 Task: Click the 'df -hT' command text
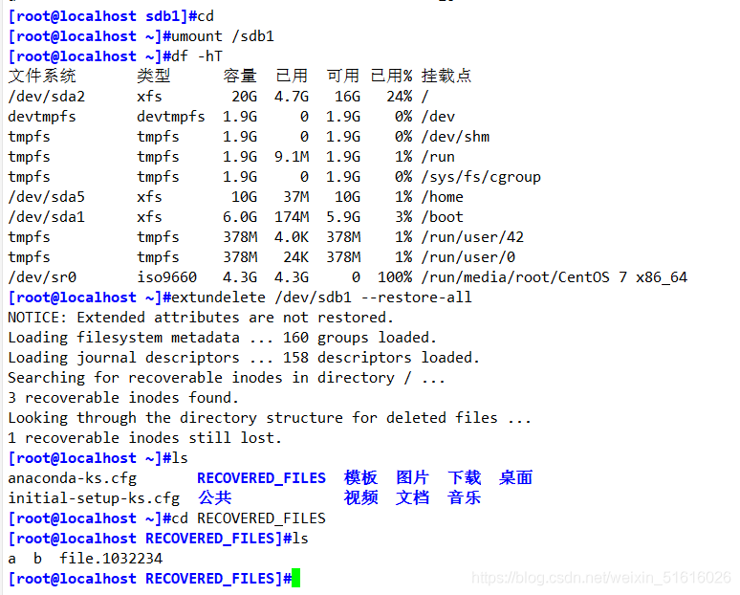tap(197, 56)
